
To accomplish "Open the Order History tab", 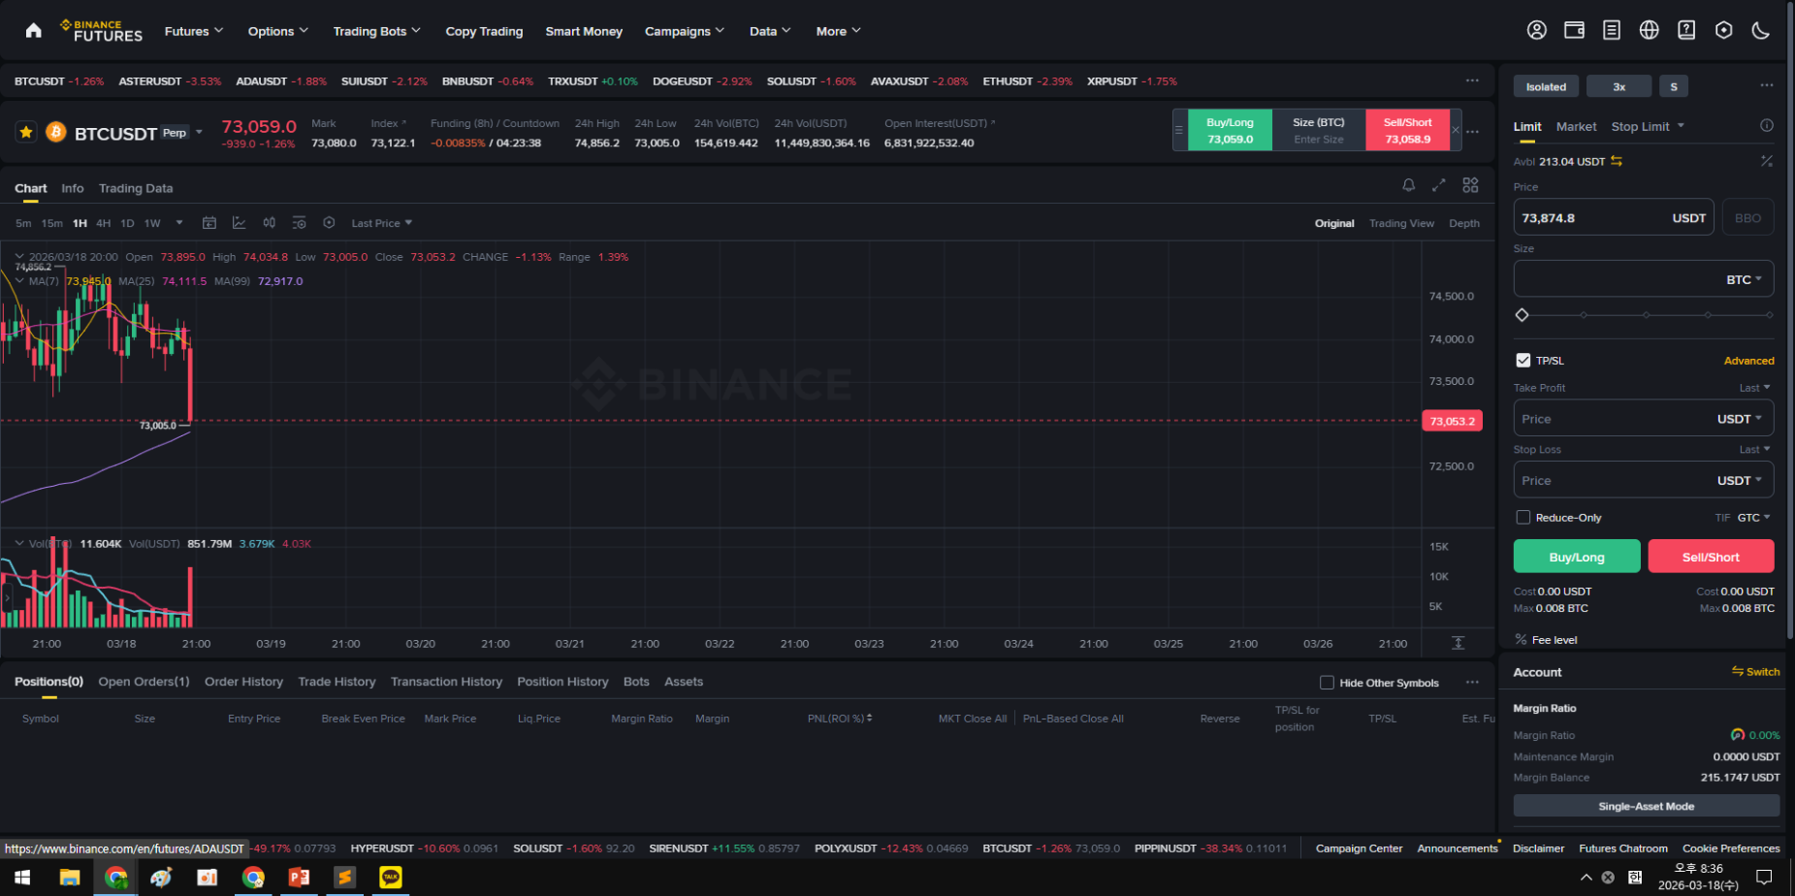I will click(244, 681).
